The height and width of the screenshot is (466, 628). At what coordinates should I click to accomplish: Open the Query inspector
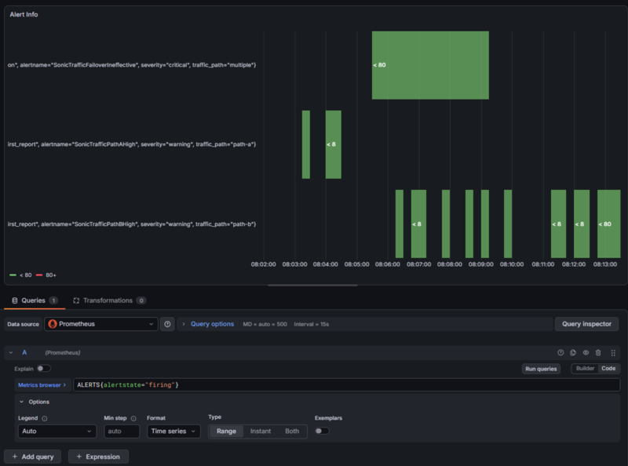click(586, 324)
